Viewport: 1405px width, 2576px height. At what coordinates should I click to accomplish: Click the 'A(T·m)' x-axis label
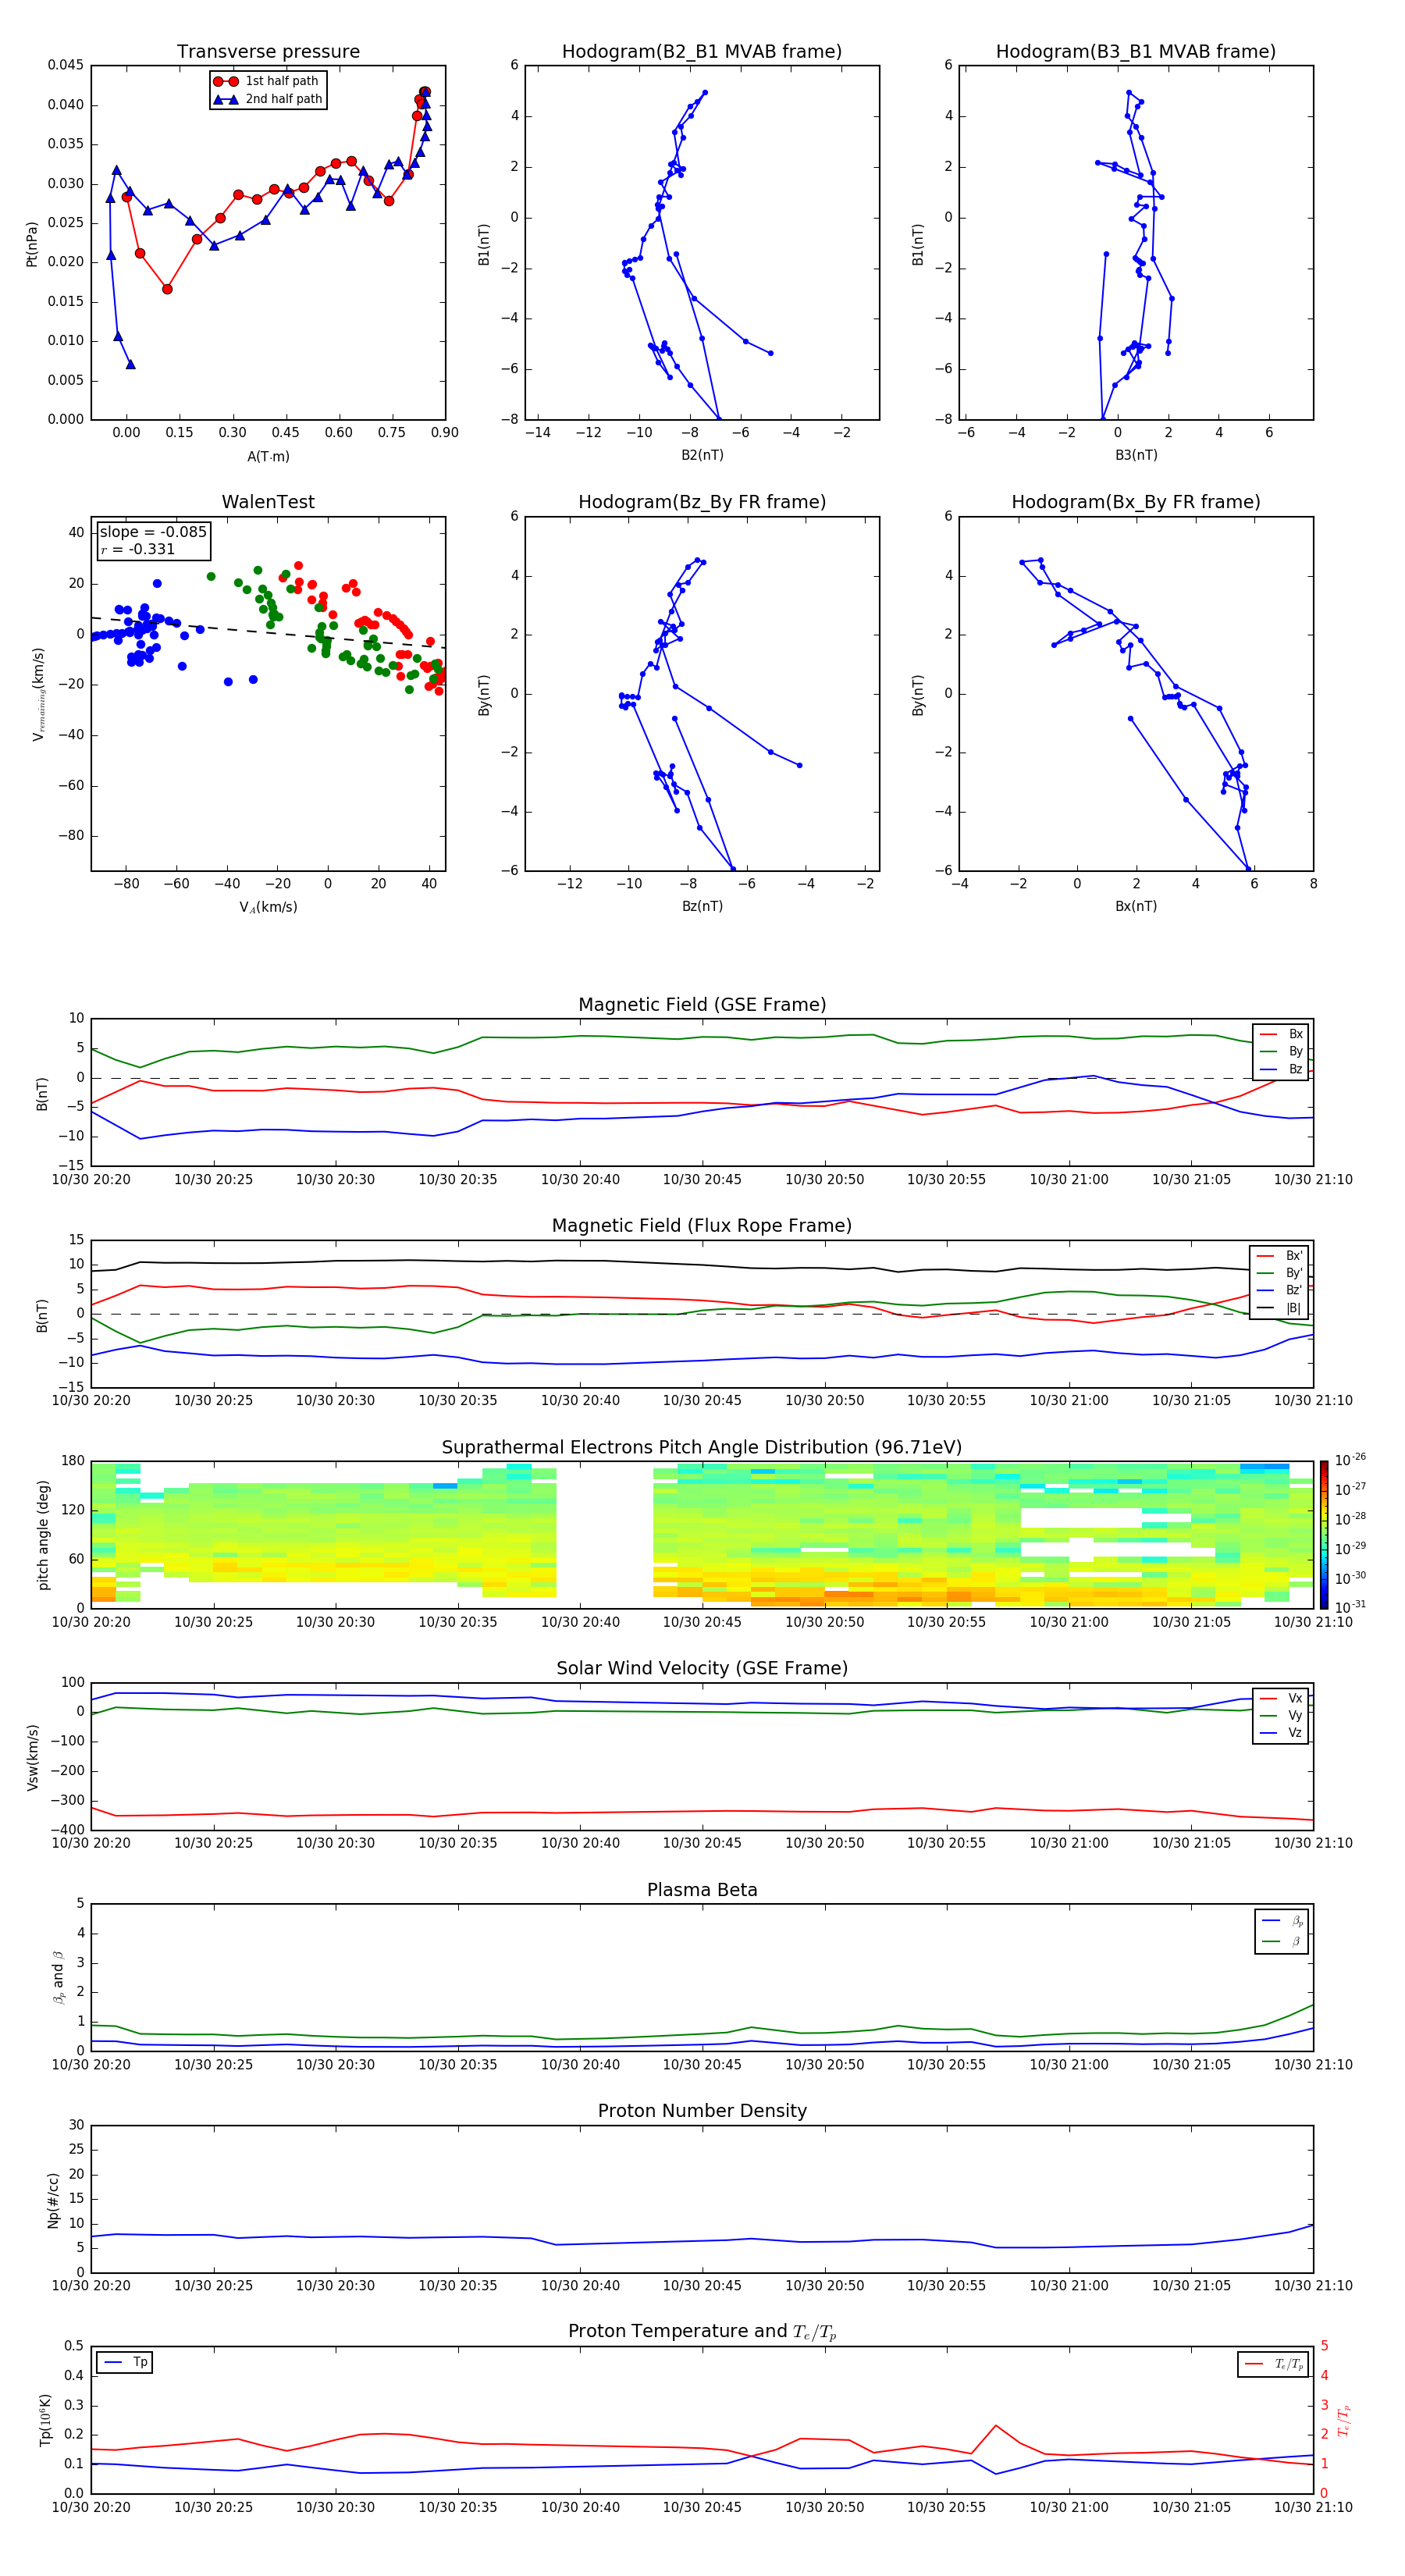(268, 456)
